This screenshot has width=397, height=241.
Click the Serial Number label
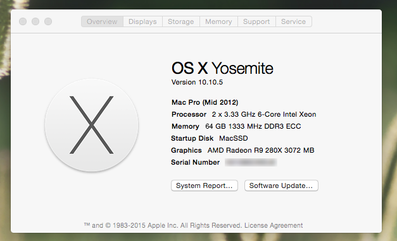tap(195, 162)
